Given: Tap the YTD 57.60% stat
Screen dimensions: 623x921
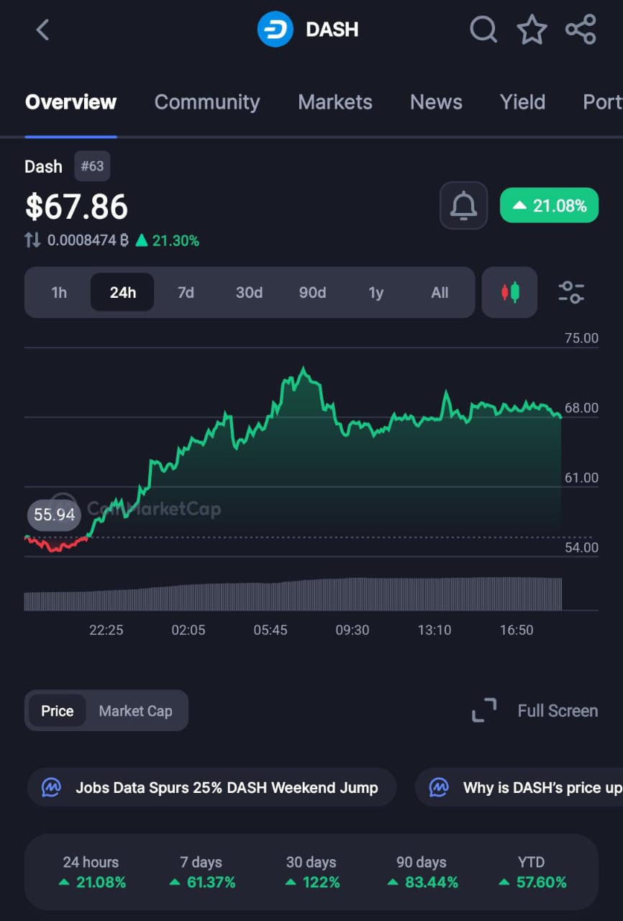Looking at the screenshot, I should (532, 871).
